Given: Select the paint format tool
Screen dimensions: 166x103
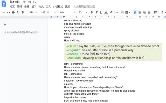Looking at the screenshot, I should pyautogui.click(x=23, y=12).
